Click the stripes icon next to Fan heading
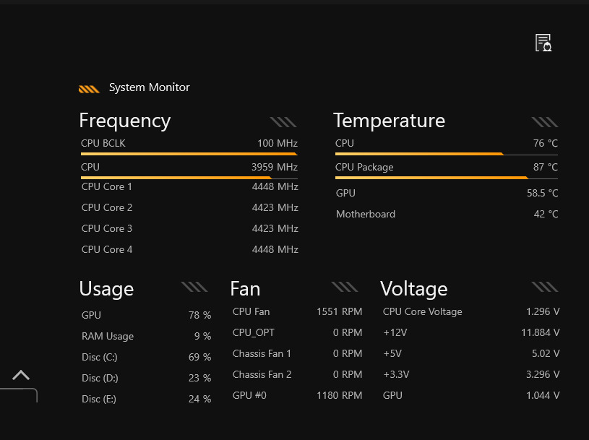This screenshot has height=440, width=589. 344,287
